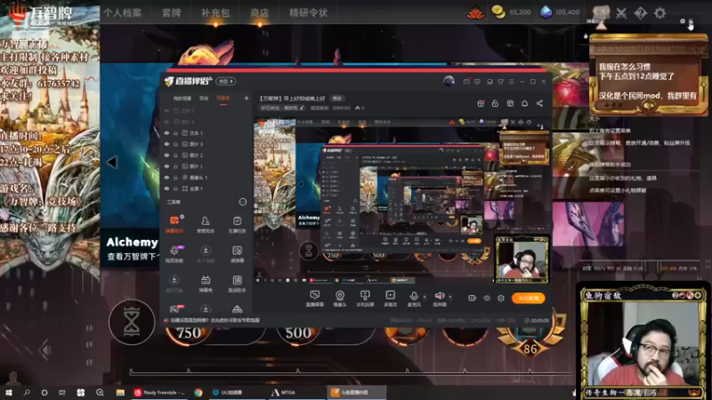712x400 pixels.
Task: Open the hamburger menu in streaming app title bar
Action: (x=511, y=82)
